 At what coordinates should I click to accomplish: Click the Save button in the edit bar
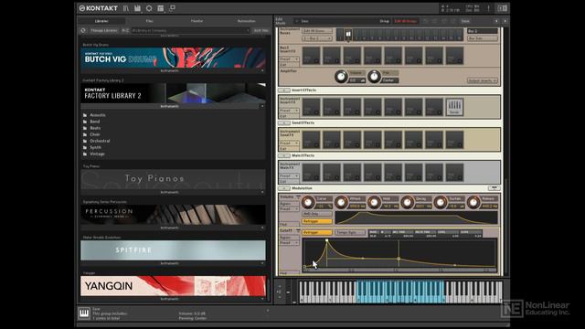click(x=465, y=21)
